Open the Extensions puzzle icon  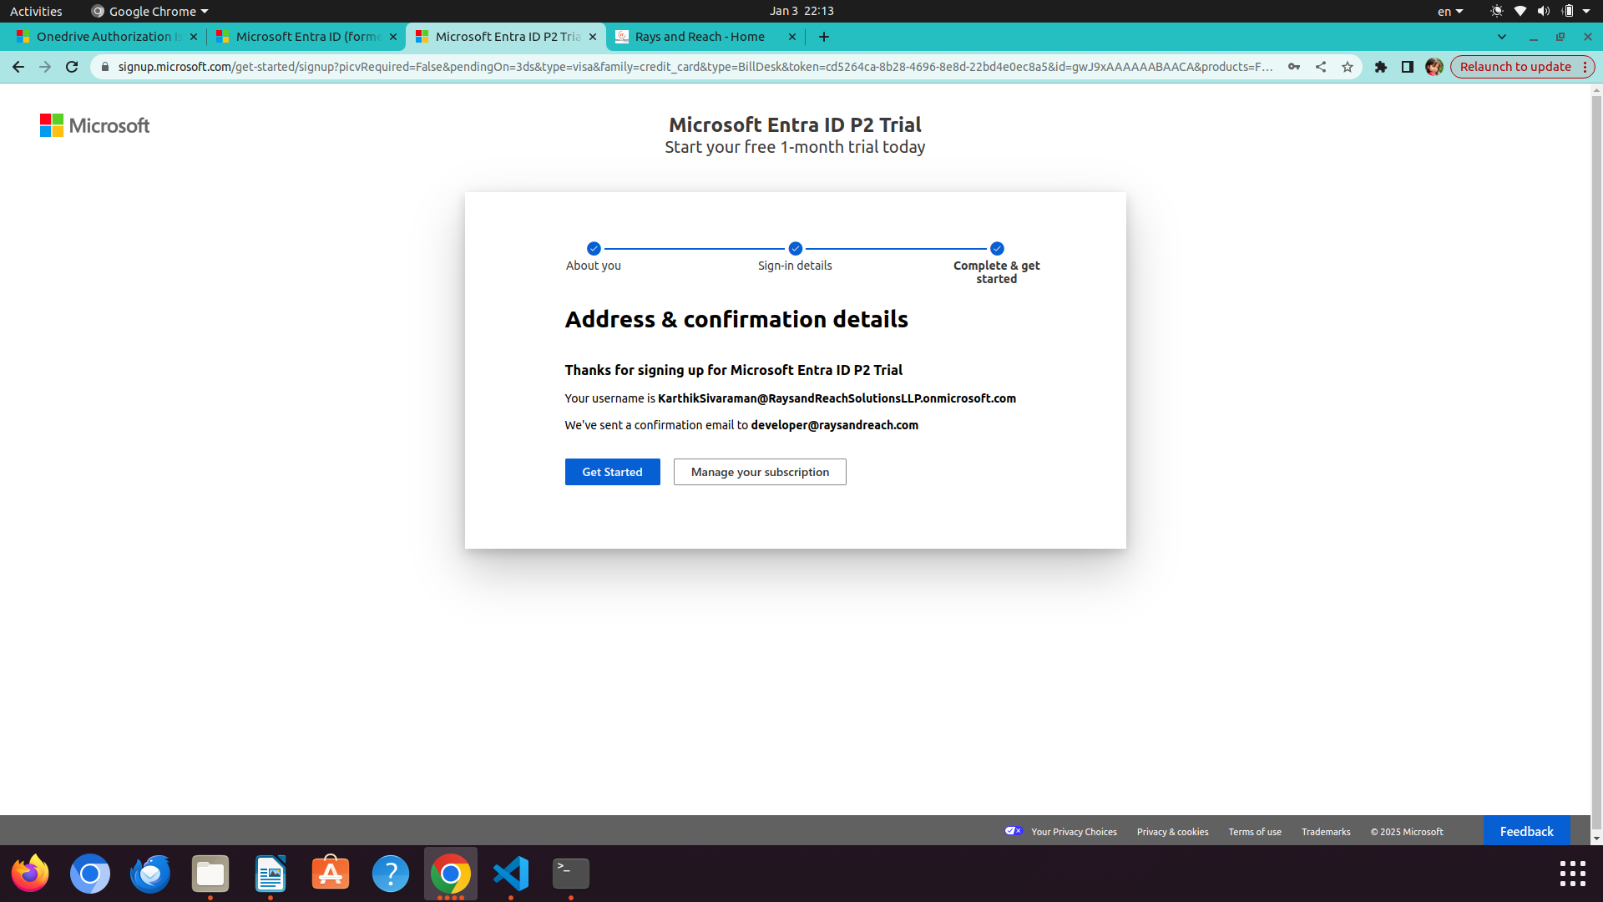tap(1381, 67)
